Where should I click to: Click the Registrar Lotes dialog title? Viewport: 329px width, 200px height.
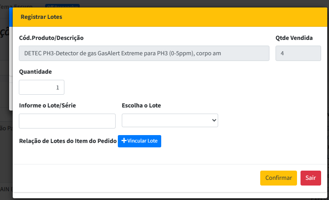click(41, 17)
